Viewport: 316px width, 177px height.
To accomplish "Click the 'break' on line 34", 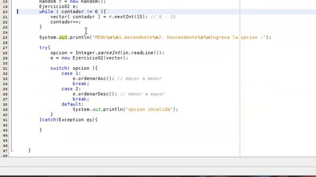I will [x=79, y=84].
